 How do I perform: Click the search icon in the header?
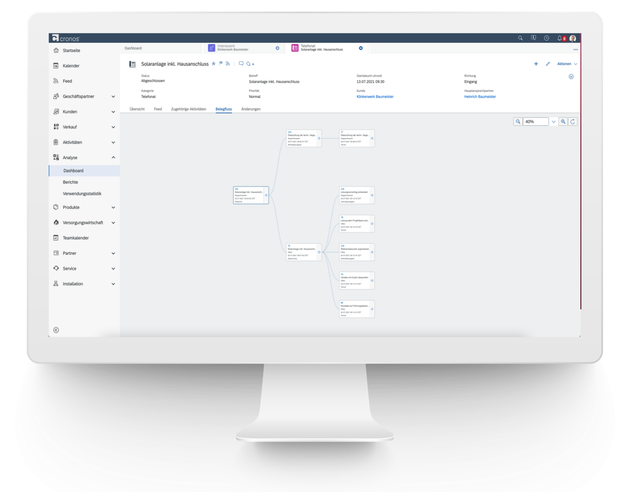click(520, 38)
